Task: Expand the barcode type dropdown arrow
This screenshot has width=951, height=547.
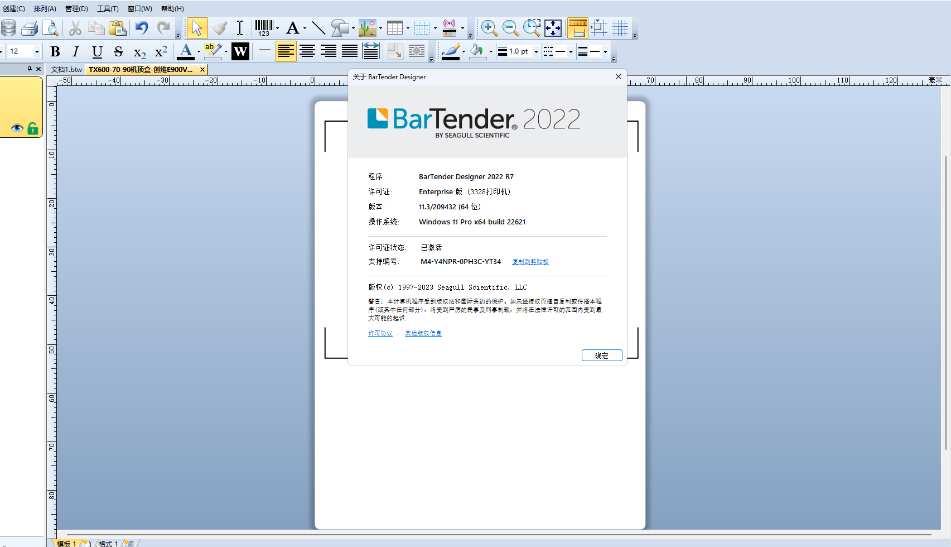Action: click(x=277, y=28)
